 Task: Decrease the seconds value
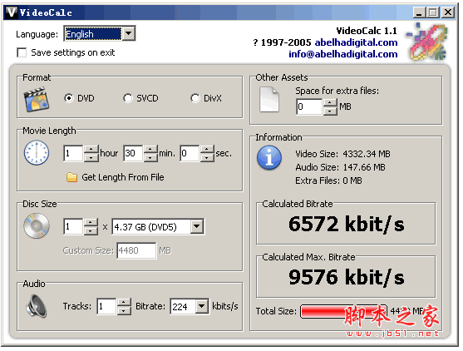[207, 157]
